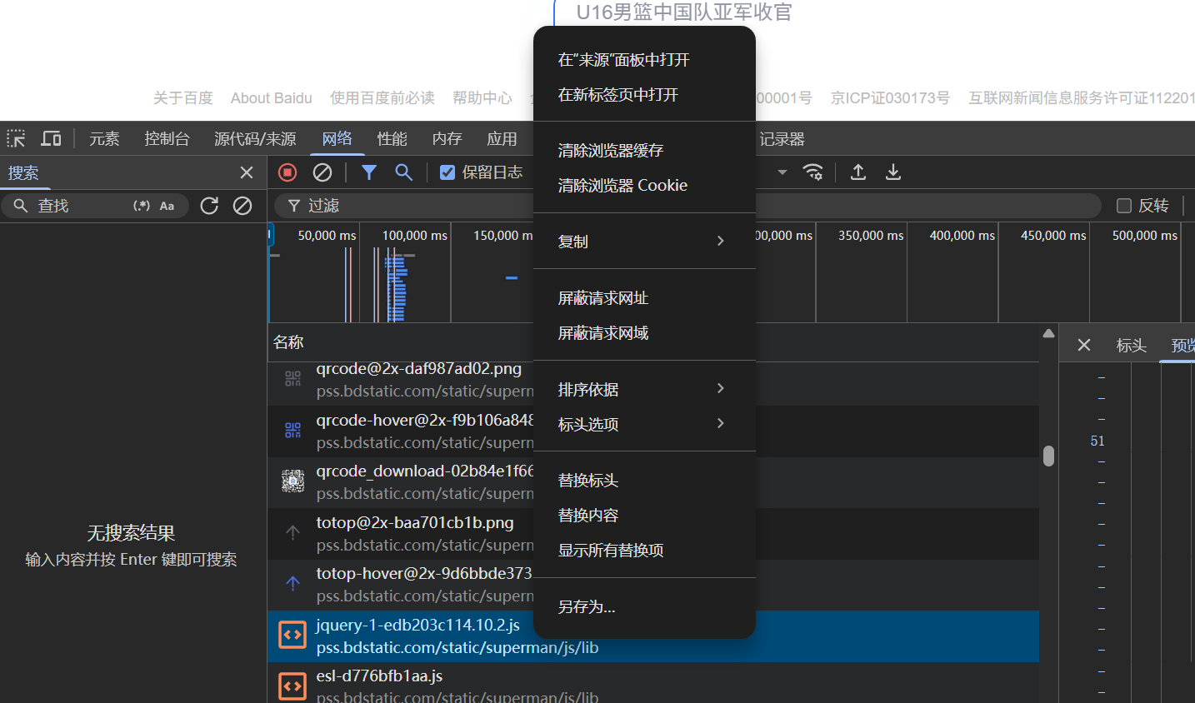Viewport: 1195px width, 703px height.
Task: Toggle the device toolbar icon
Action: click(x=52, y=138)
